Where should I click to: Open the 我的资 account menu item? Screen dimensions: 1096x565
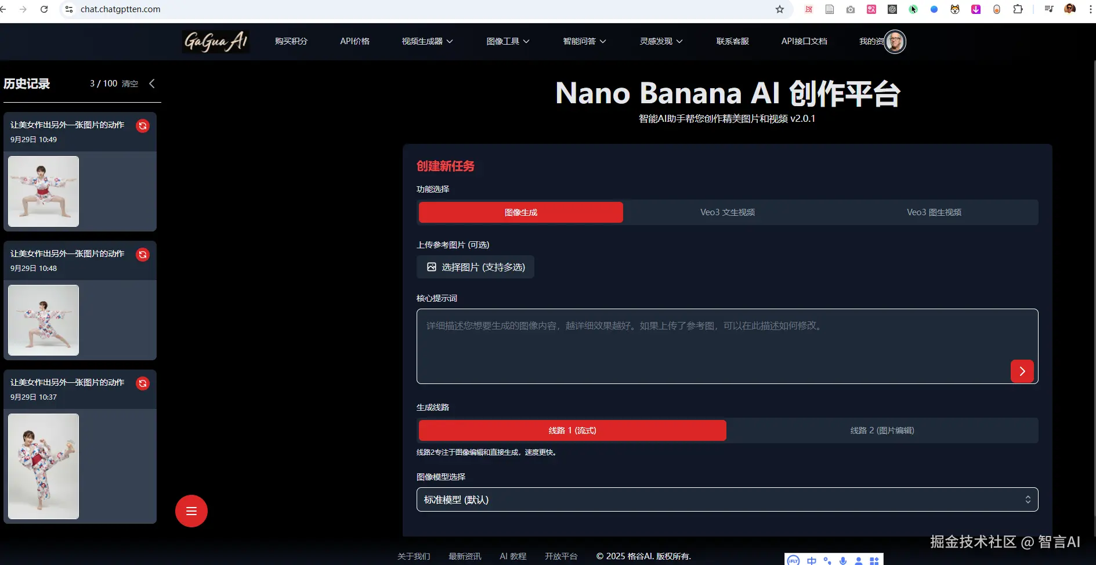tap(871, 41)
